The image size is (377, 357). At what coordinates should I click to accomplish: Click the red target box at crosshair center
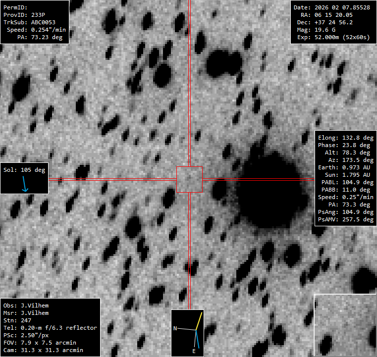pyautogui.click(x=190, y=179)
